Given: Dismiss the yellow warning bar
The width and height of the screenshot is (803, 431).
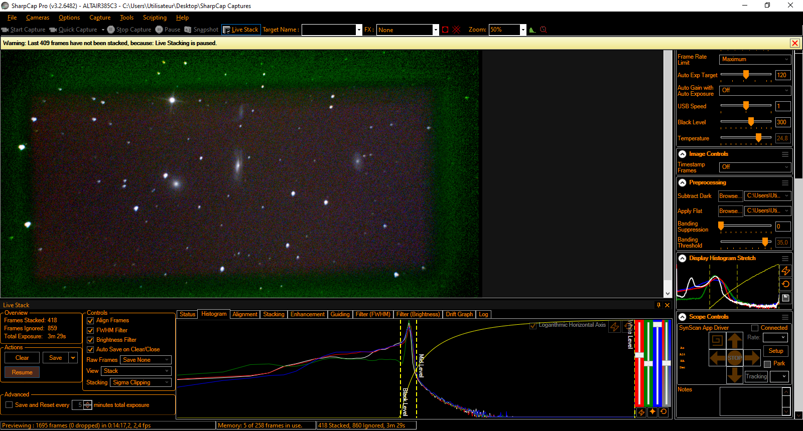Looking at the screenshot, I should (795, 43).
